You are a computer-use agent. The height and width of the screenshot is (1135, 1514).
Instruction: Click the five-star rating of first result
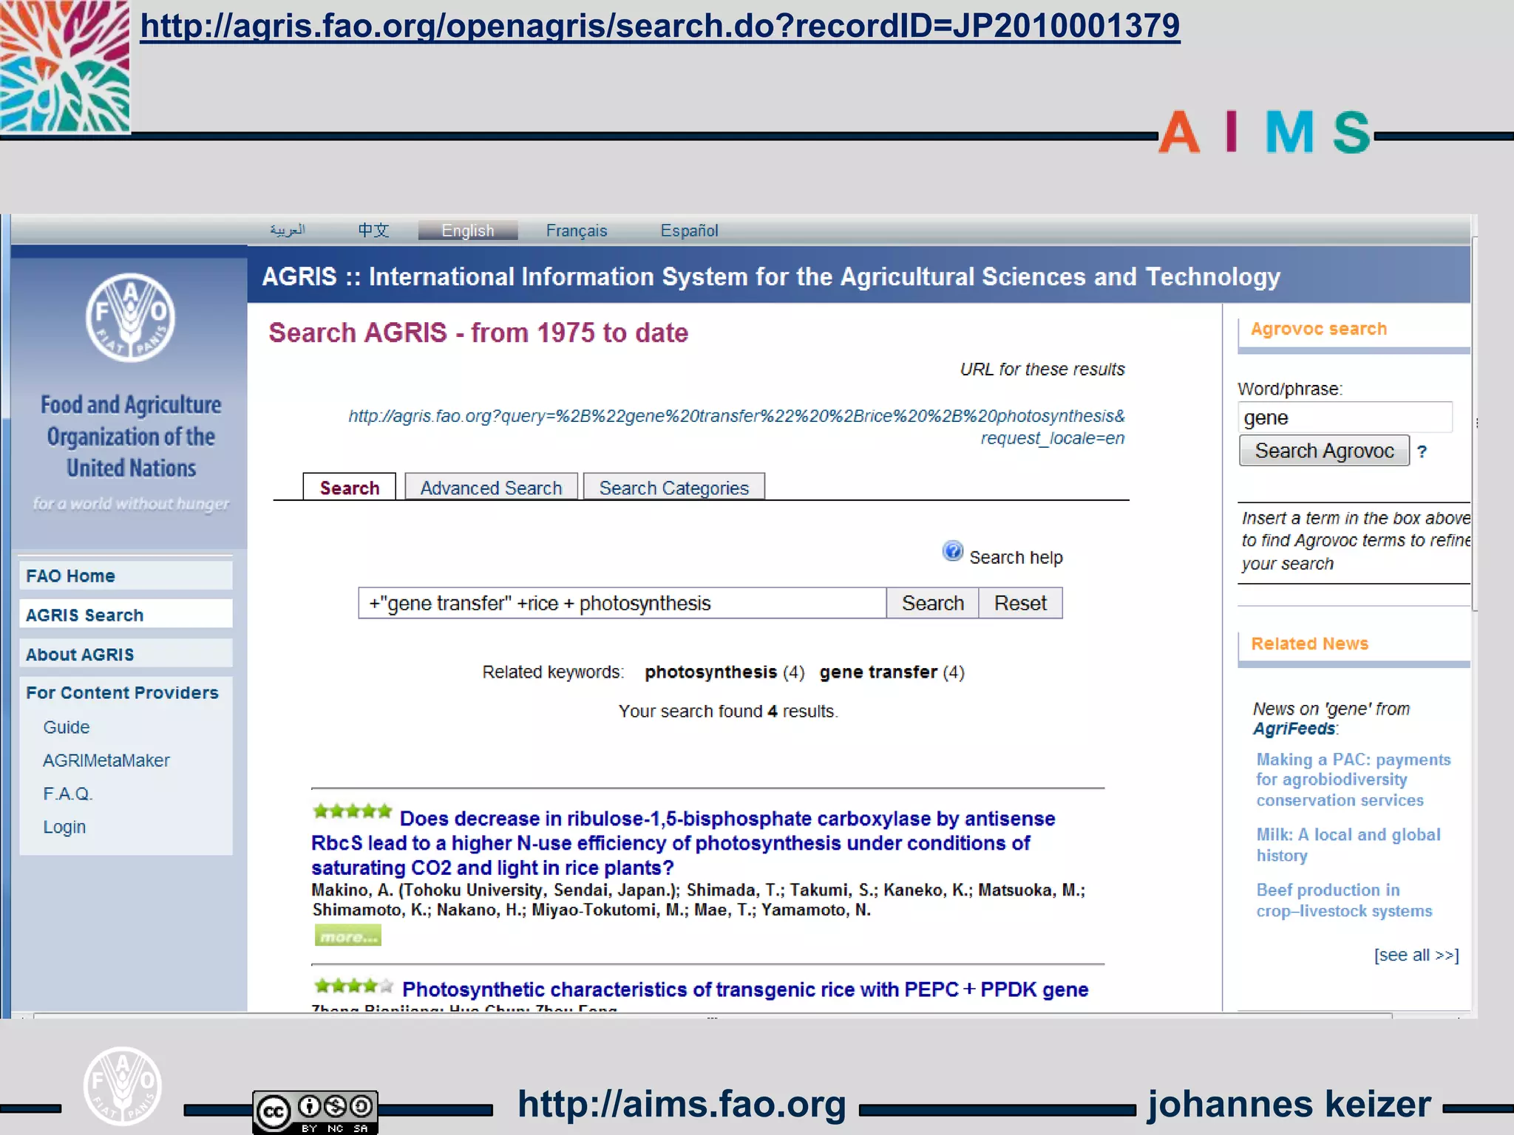tap(352, 811)
